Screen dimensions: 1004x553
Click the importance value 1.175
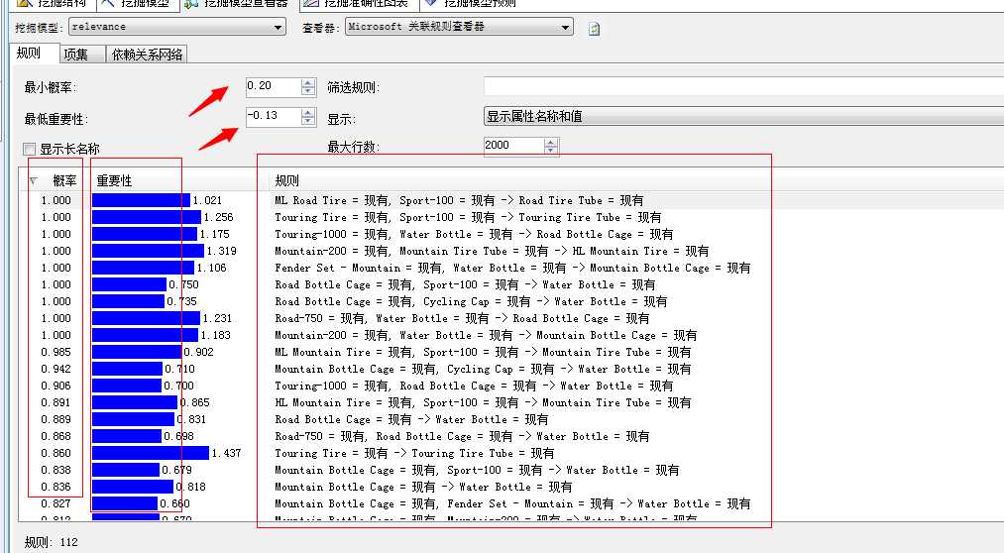coord(214,234)
